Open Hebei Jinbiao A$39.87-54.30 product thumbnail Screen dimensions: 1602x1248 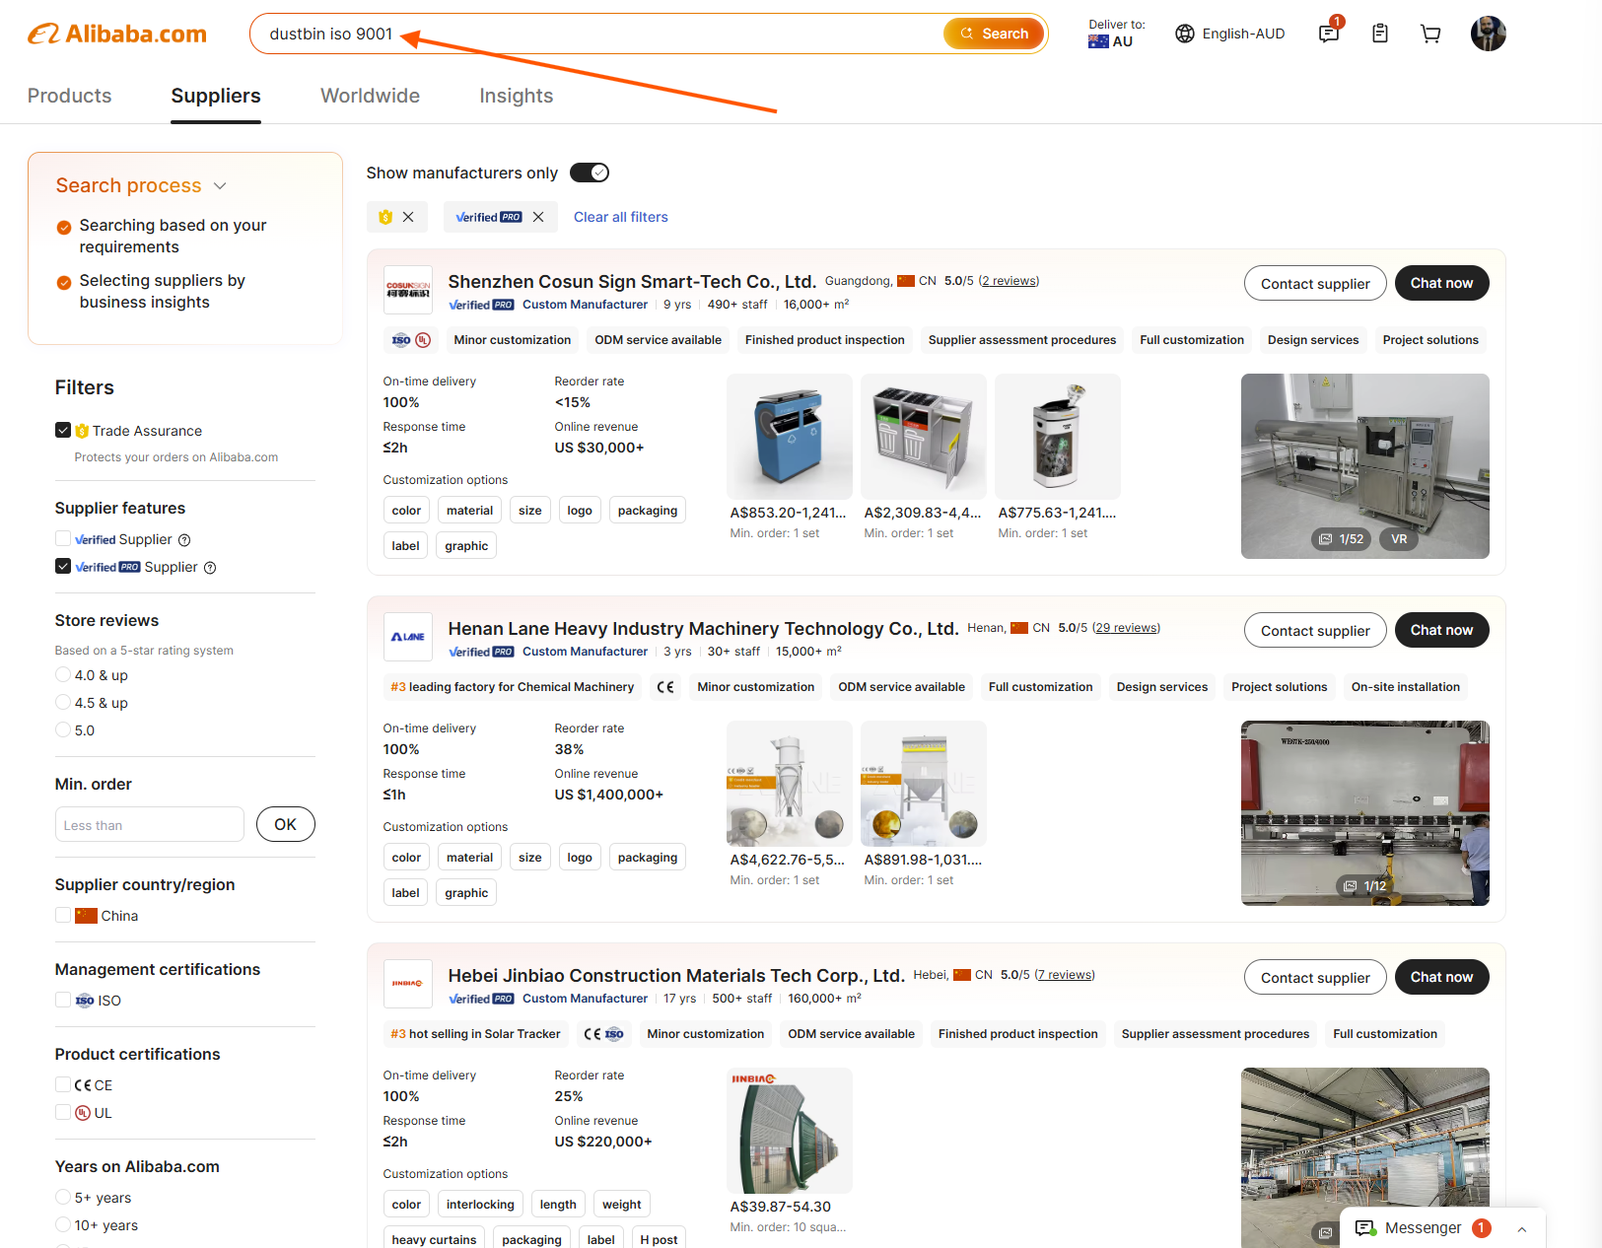pyautogui.click(x=790, y=1131)
